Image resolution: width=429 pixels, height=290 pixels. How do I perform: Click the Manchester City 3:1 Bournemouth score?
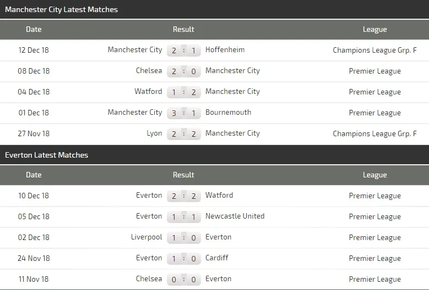(183, 113)
